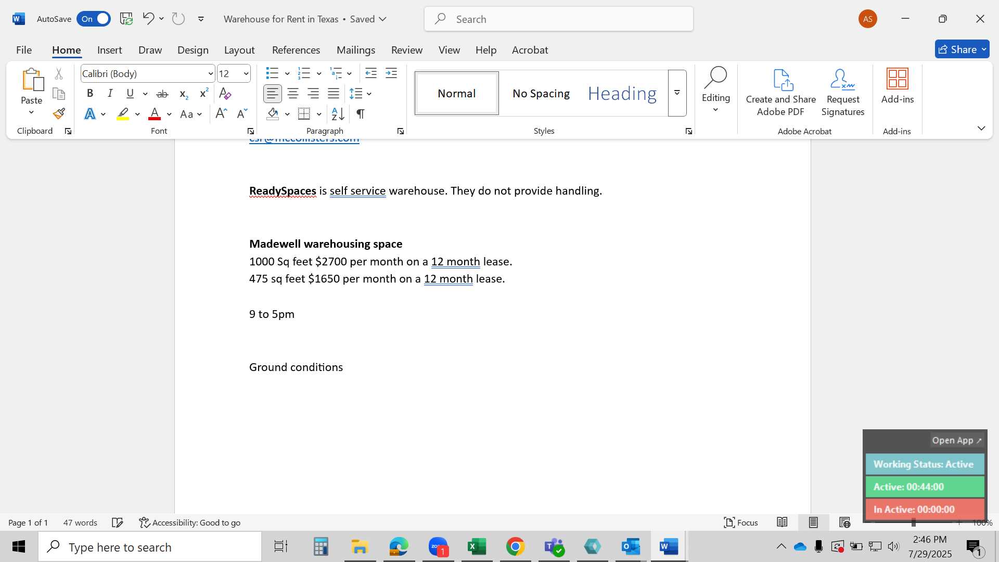The width and height of the screenshot is (999, 562).
Task: Click Create and Share Adobe PDF
Action: (781, 93)
